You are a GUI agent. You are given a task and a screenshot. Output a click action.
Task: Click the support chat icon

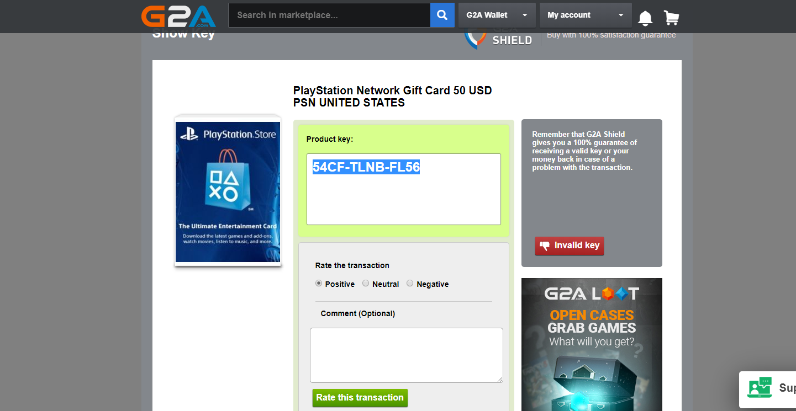point(759,387)
